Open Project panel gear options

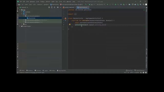coord(58,7)
